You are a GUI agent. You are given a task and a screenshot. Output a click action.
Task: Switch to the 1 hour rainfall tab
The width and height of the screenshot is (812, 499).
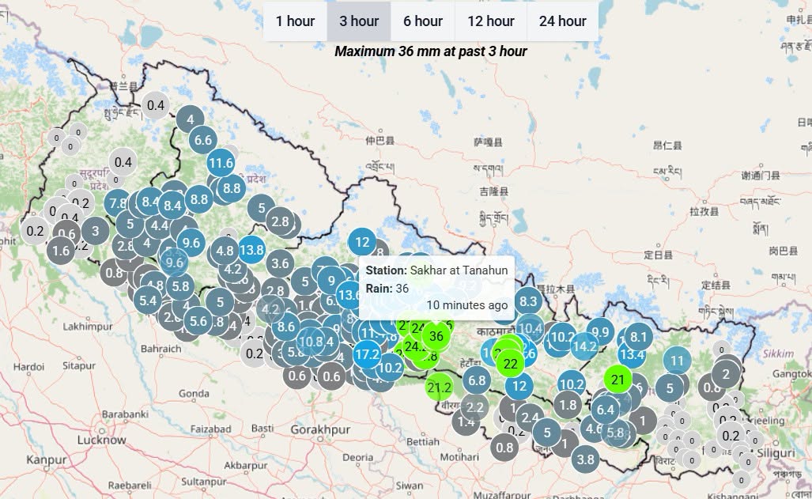[x=295, y=21]
